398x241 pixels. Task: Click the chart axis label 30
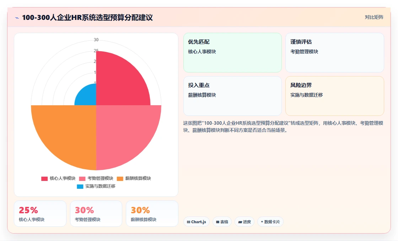point(96,40)
